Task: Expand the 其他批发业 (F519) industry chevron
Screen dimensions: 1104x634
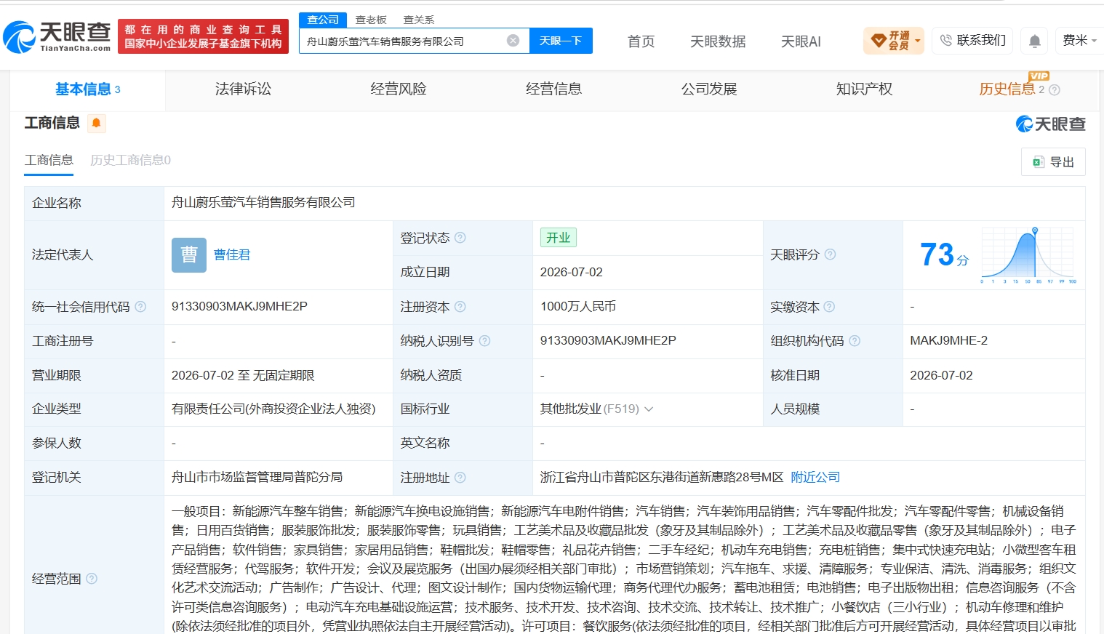Action: pyautogui.click(x=649, y=409)
